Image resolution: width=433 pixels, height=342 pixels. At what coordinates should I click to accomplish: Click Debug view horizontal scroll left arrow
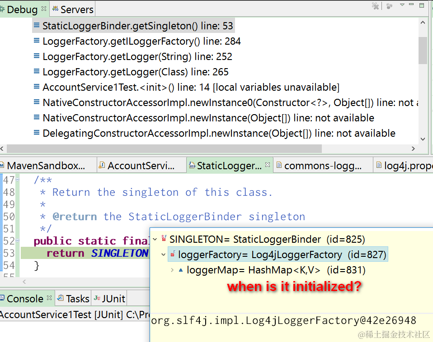[x=2, y=149]
